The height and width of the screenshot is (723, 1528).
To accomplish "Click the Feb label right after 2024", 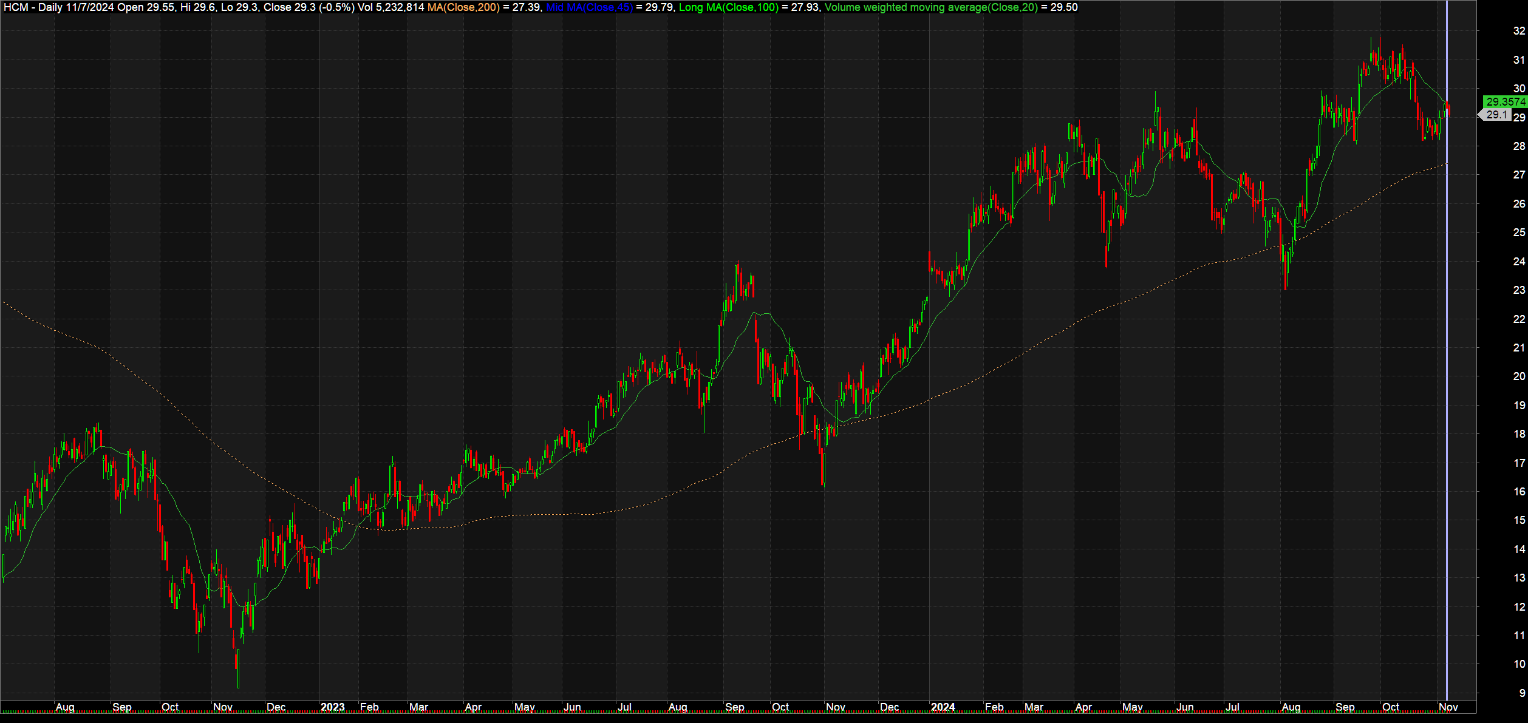I will pyautogui.click(x=994, y=707).
